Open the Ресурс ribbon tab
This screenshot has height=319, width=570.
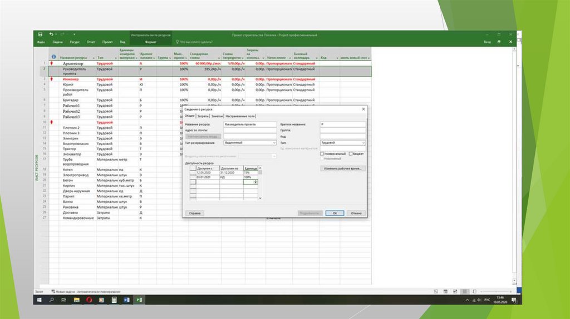pos(75,42)
